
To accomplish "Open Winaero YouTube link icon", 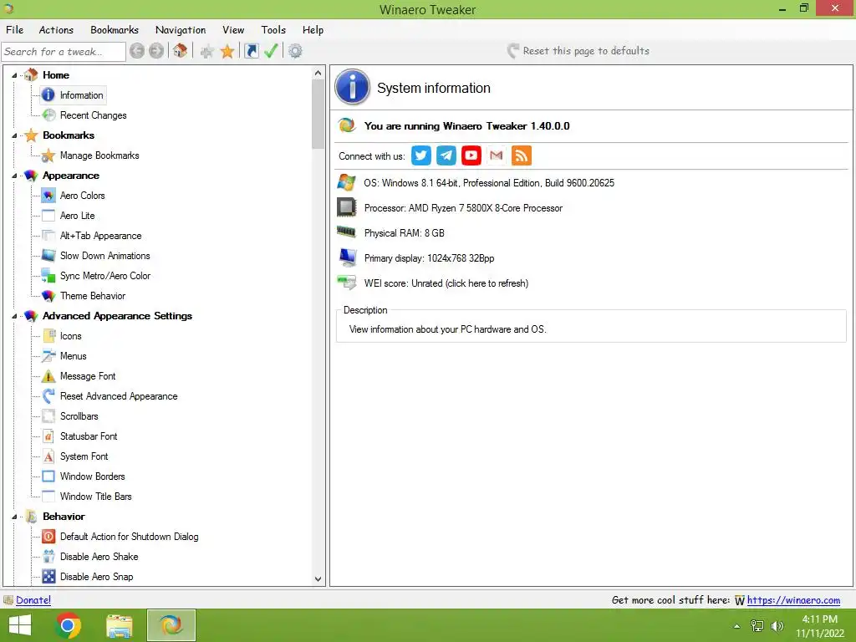I will point(471,155).
